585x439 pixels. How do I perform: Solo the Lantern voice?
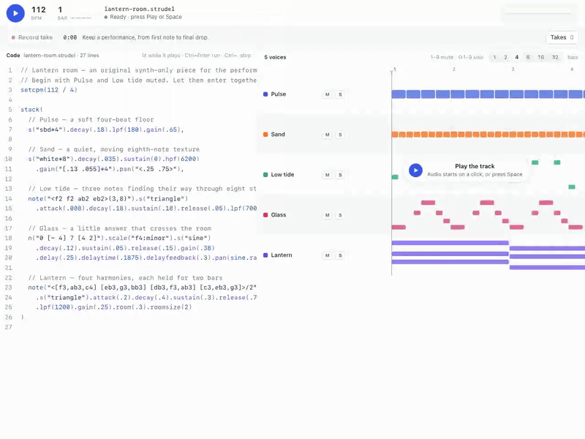pos(340,255)
